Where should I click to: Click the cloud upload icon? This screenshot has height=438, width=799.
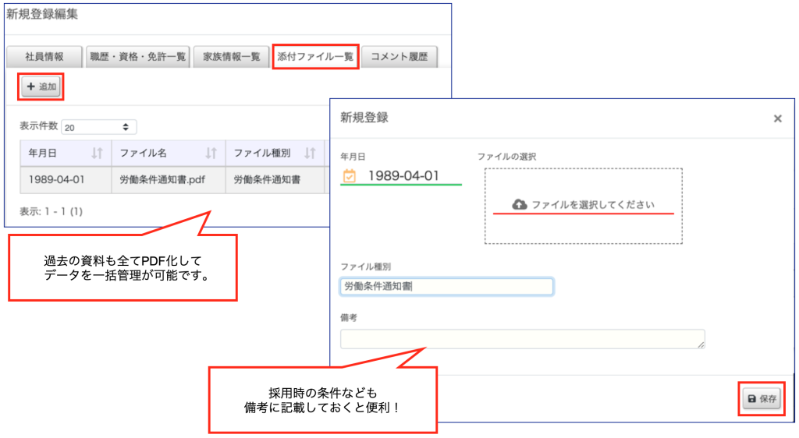[x=520, y=204]
